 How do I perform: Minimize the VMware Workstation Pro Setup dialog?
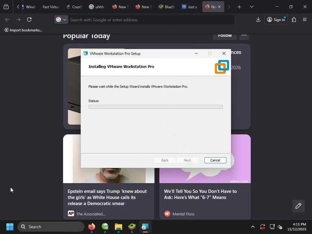click(x=196, y=53)
